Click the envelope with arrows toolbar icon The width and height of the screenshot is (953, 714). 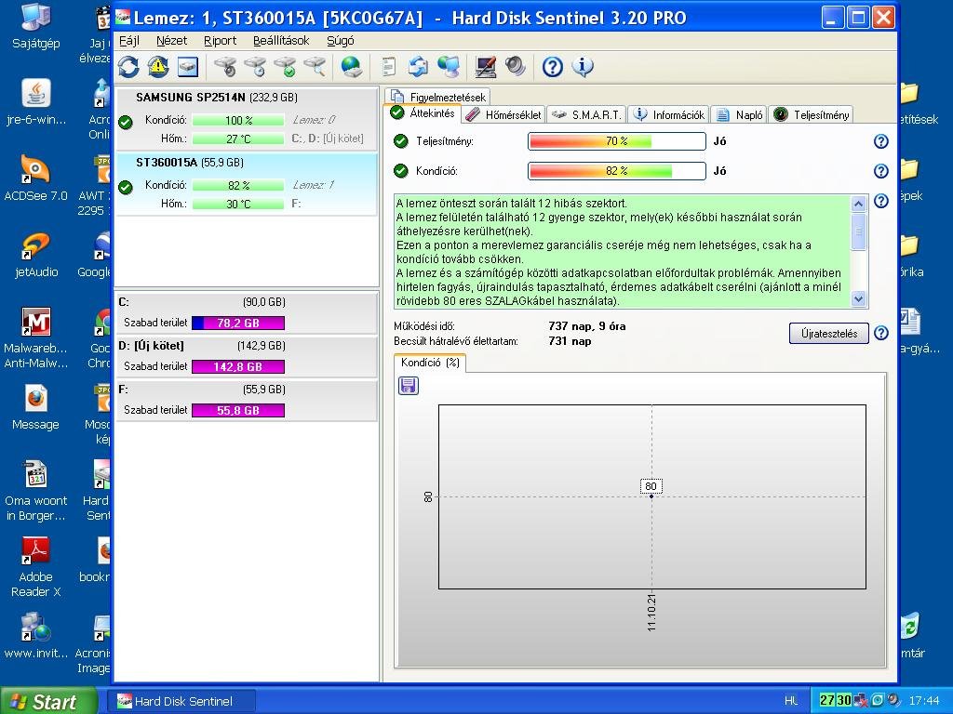click(x=418, y=67)
